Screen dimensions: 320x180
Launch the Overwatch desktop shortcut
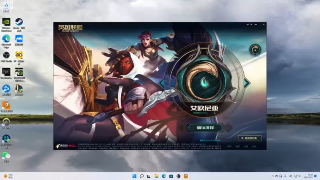tap(6, 124)
